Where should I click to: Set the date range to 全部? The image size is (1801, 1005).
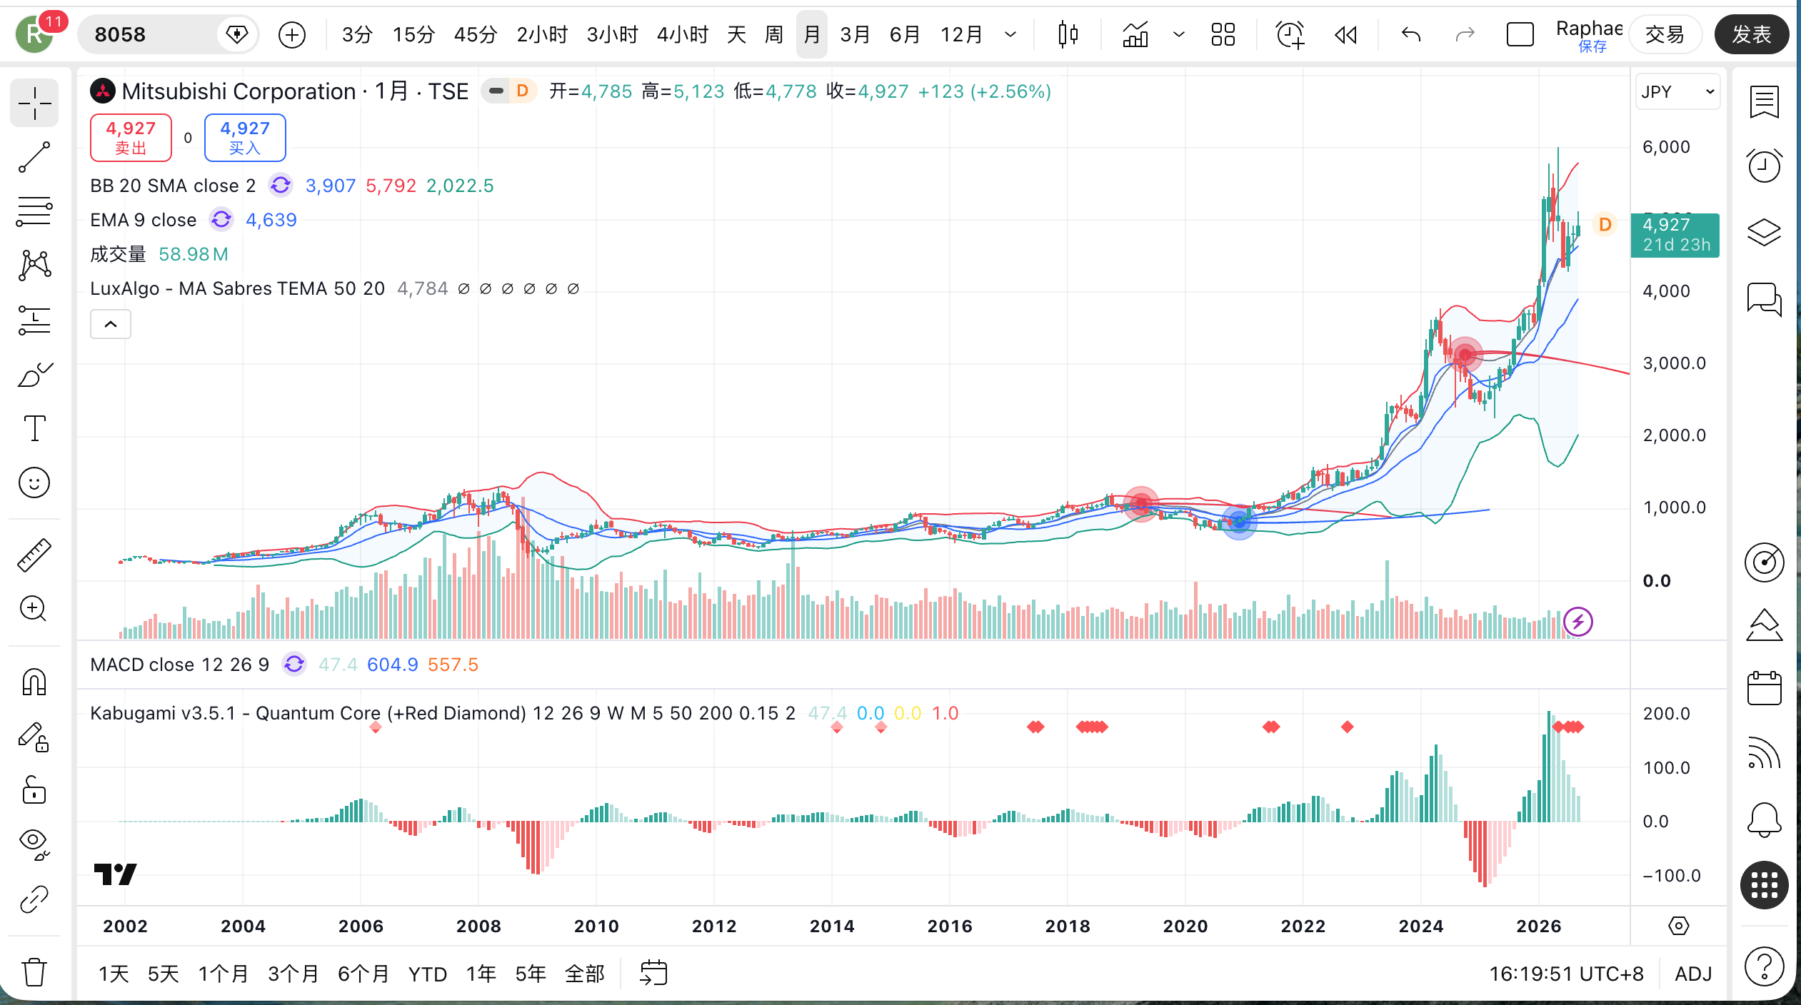[x=585, y=974]
